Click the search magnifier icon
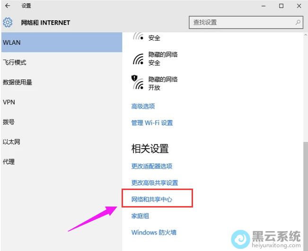Image resolution: width=308 pixels, height=251 pixels. click(298, 22)
